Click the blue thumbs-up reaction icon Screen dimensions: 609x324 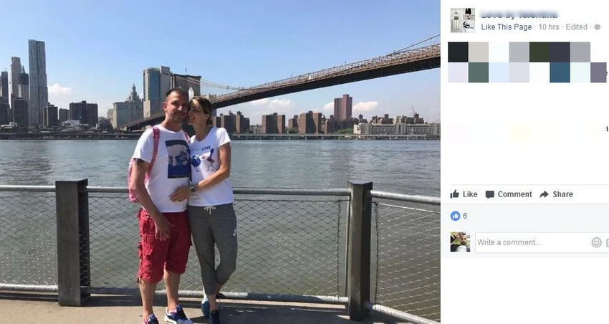[x=455, y=216]
